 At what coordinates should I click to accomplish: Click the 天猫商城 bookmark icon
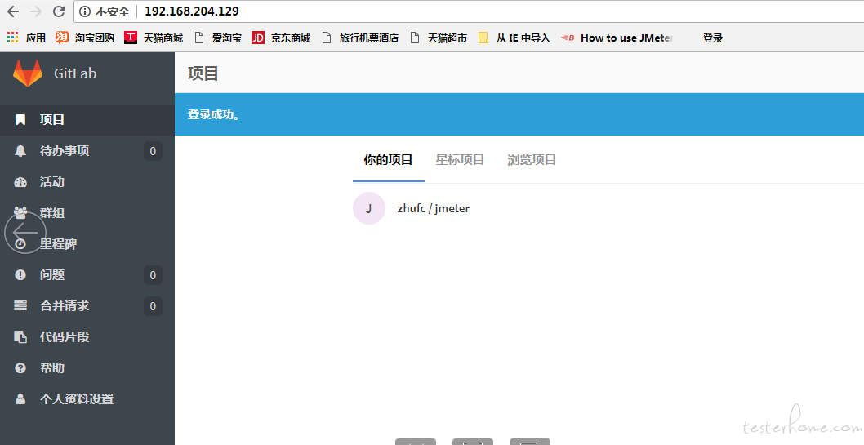click(131, 38)
